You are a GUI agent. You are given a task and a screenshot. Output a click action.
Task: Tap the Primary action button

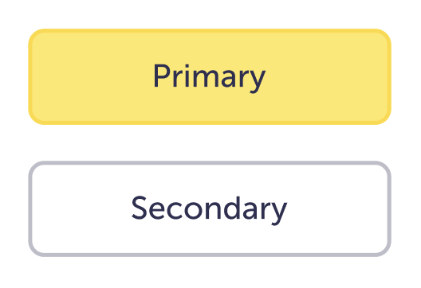point(210,76)
